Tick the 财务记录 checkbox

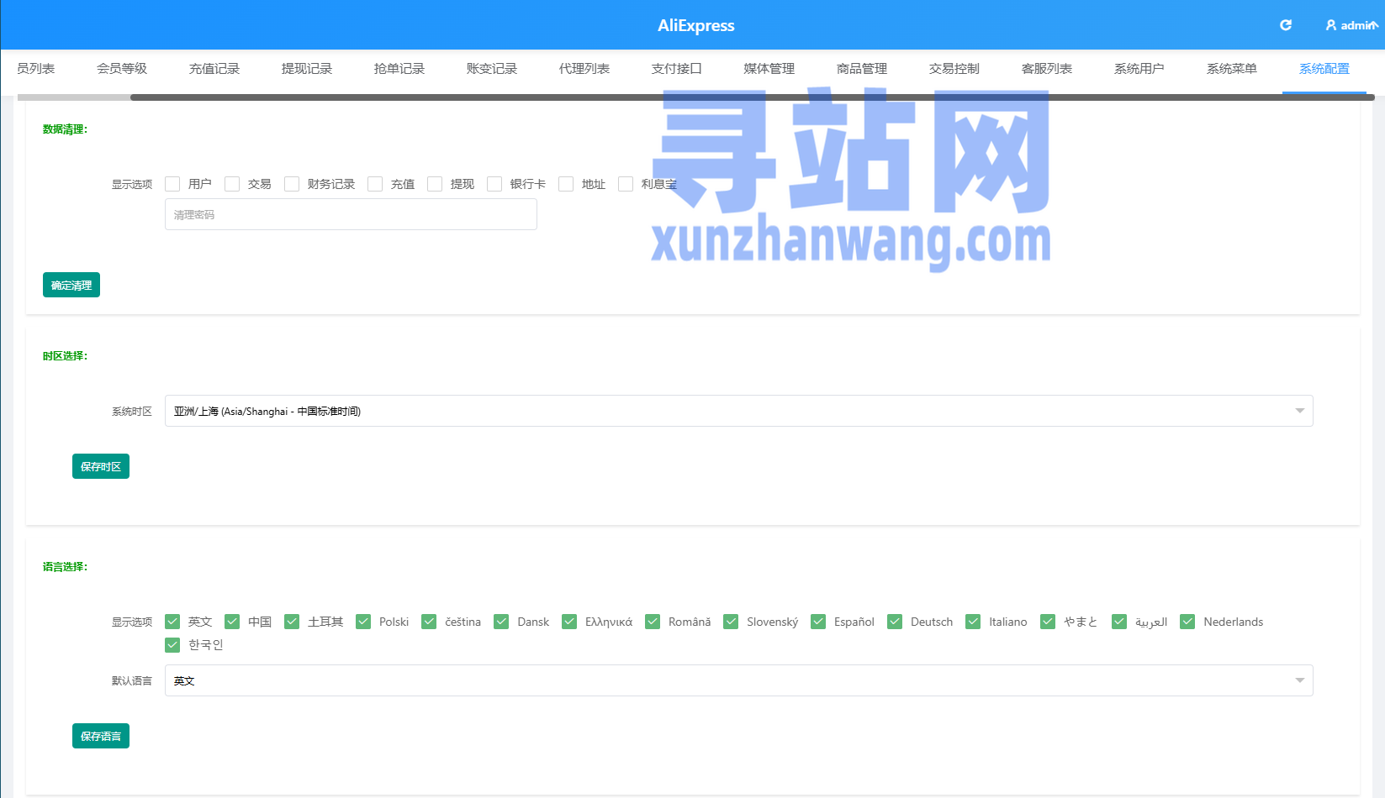(292, 184)
